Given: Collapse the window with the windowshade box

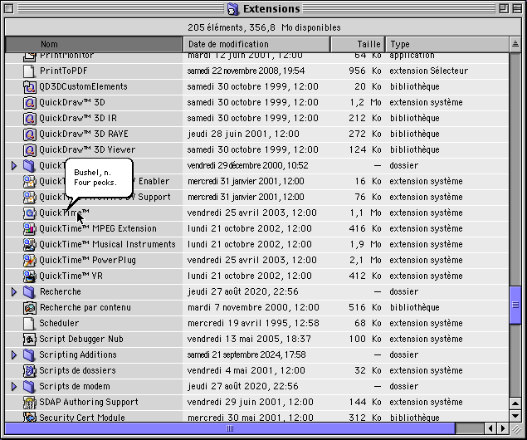Looking at the screenshot, I should point(517,9).
